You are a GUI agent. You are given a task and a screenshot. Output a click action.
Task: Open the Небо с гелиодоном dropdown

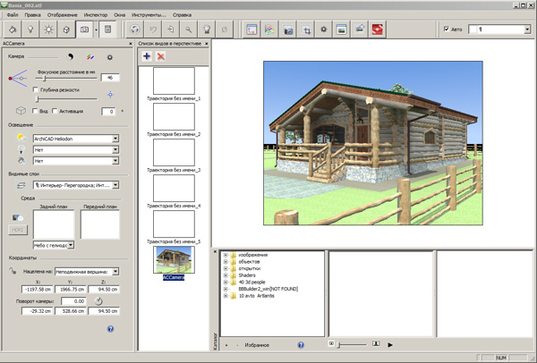coord(70,244)
